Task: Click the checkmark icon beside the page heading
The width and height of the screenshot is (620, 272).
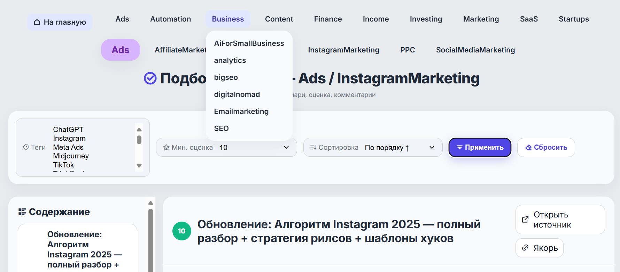Action: (x=150, y=79)
